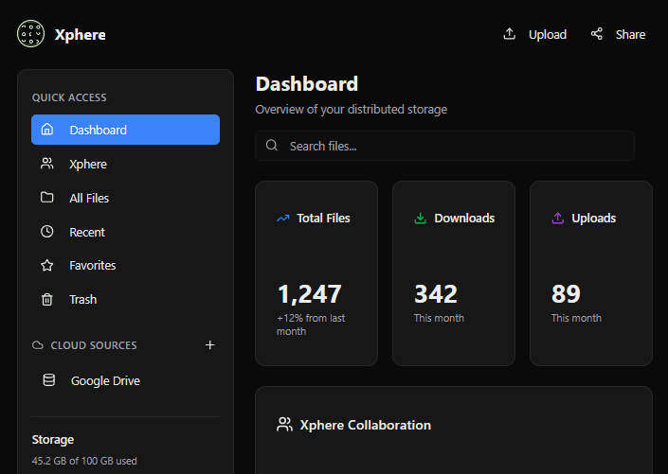The width and height of the screenshot is (668, 474).
Task: Open the Xphere sidebar item
Action: point(125,164)
